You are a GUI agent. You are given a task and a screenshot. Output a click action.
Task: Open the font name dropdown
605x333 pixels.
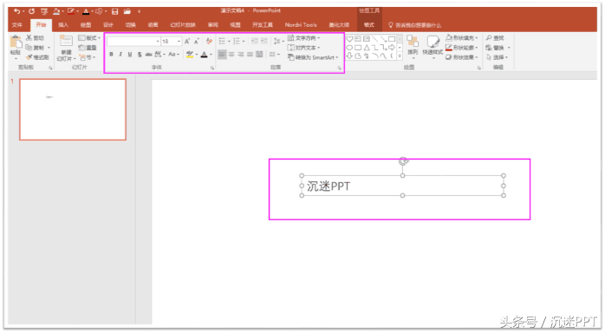point(133,41)
